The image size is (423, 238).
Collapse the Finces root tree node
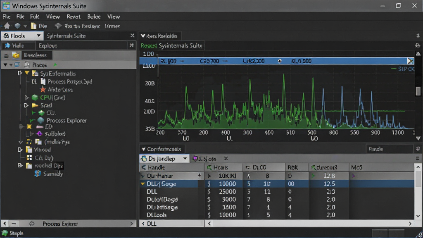pyautogui.click(x=5, y=65)
